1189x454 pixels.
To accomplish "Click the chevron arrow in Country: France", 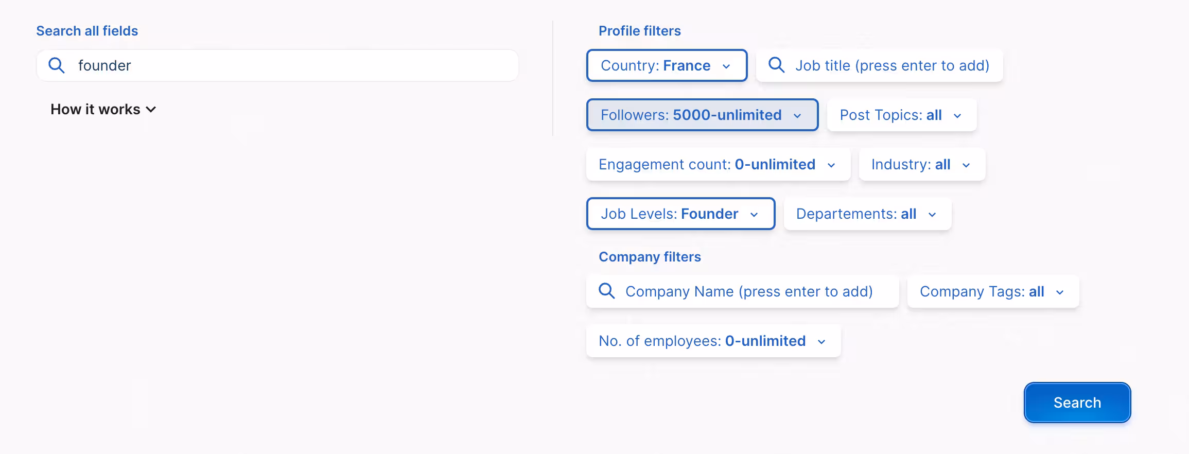I will point(726,66).
